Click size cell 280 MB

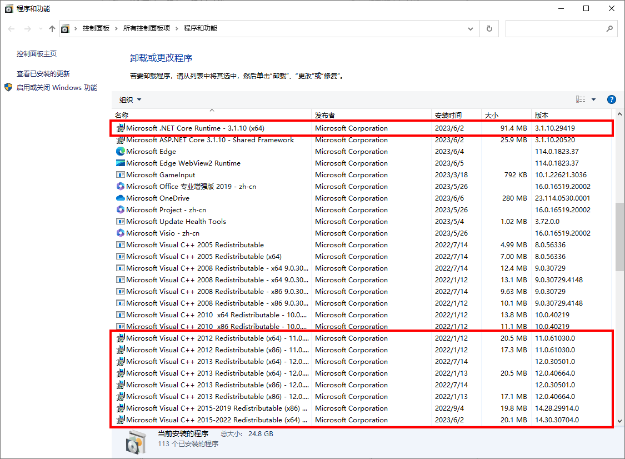tap(514, 198)
